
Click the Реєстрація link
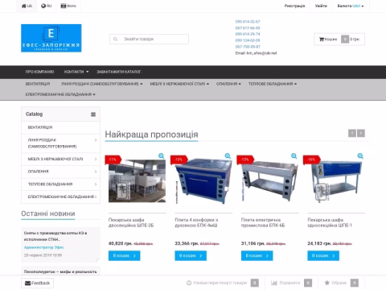click(294, 6)
